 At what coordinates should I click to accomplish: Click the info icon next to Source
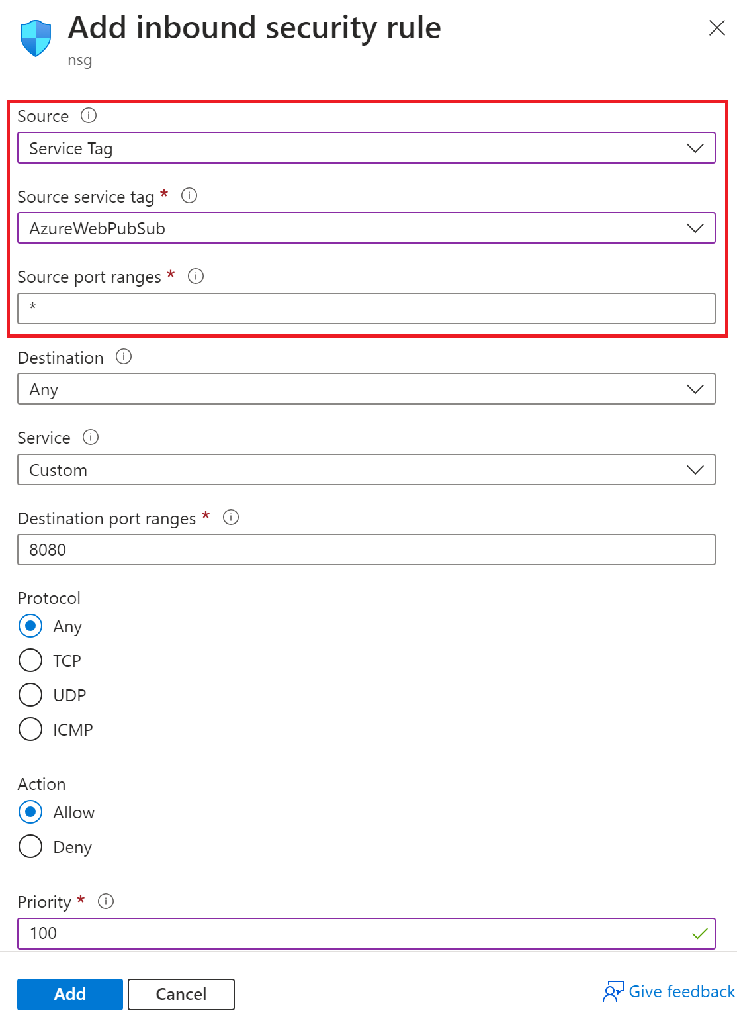tap(89, 116)
